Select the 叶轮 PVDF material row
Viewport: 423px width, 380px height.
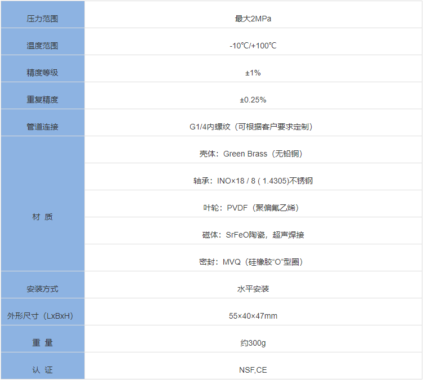(x=253, y=208)
